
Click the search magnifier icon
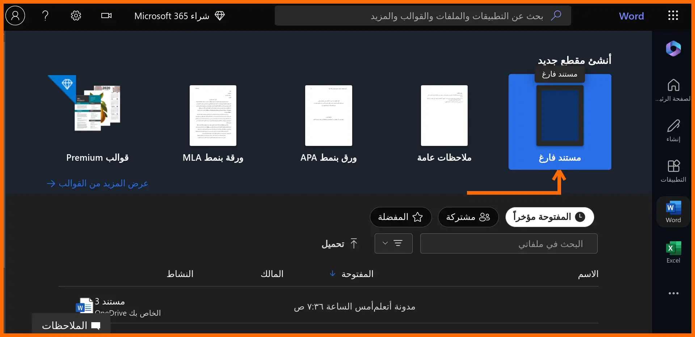tap(556, 16)
